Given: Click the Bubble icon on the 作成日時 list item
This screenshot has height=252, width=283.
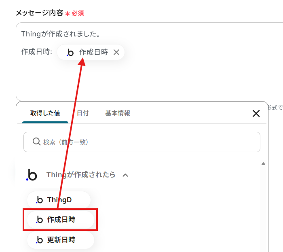Looking at the screenshot, I should (x=39, y=220).
